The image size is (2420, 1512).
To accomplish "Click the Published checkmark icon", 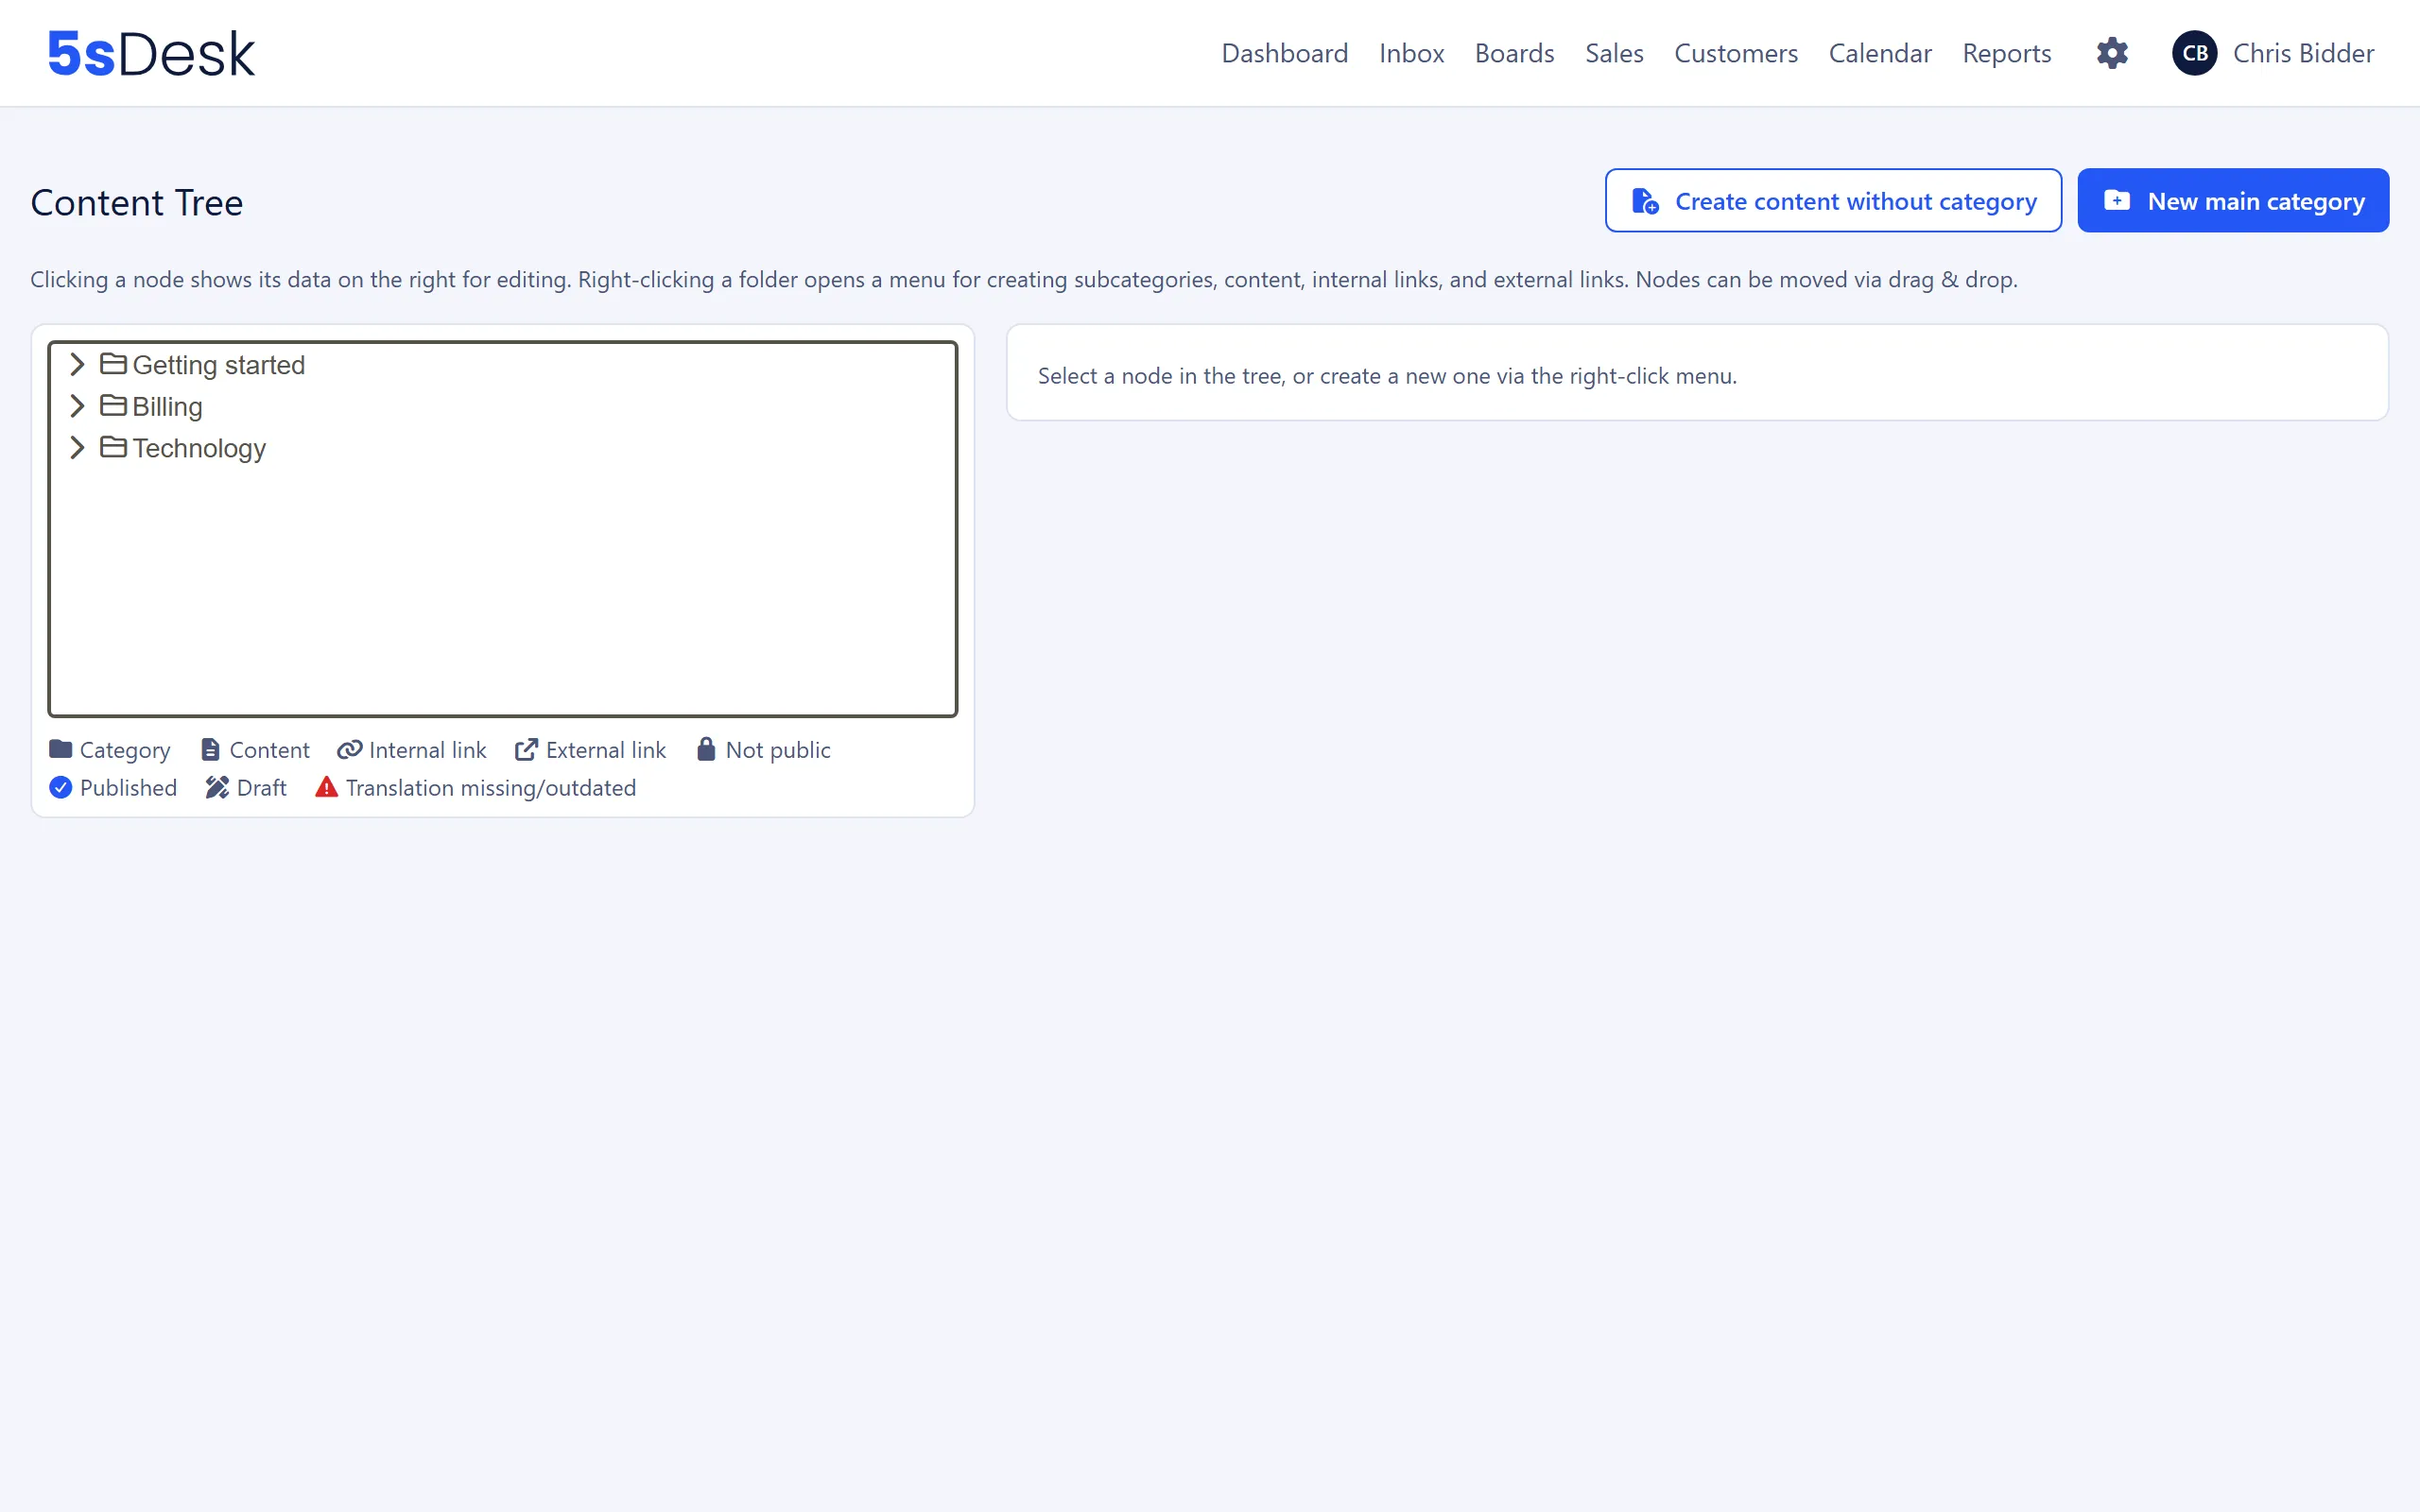I will tap(61, 787).
